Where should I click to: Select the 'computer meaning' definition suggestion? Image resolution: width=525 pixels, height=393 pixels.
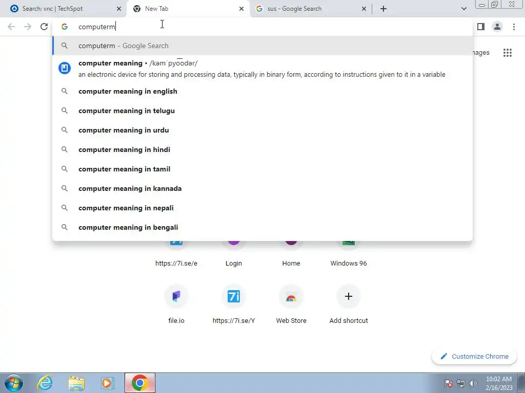(x=262, y=69)
